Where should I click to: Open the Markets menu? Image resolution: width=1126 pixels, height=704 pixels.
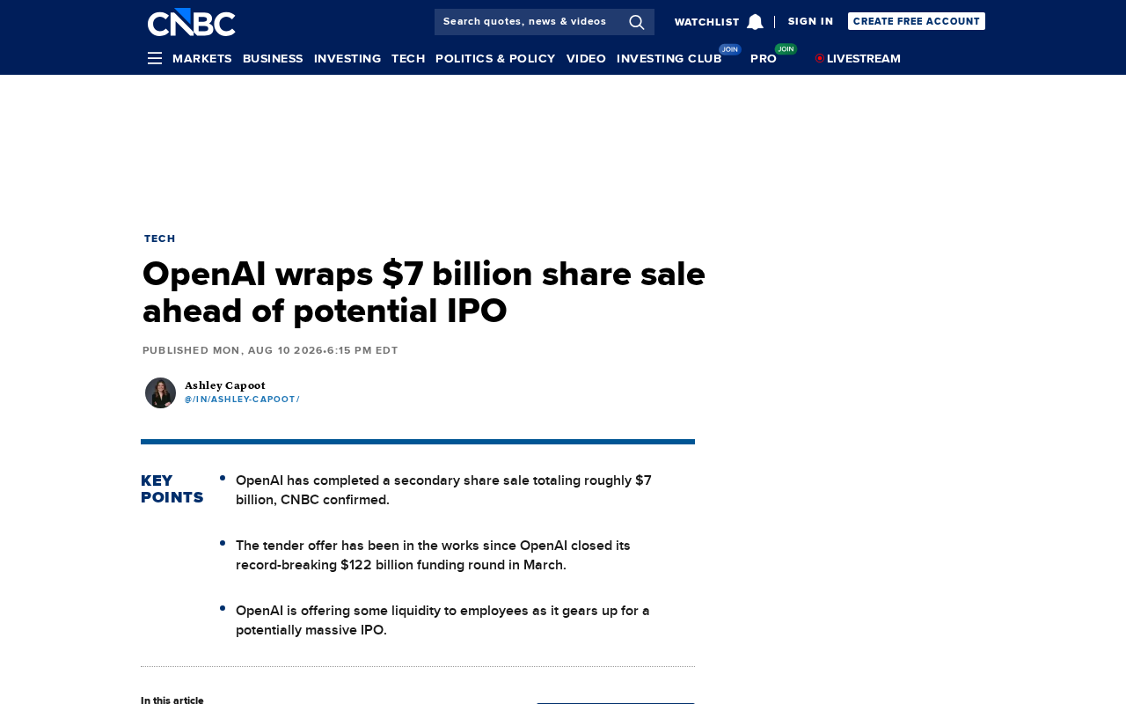coord(202,58)
